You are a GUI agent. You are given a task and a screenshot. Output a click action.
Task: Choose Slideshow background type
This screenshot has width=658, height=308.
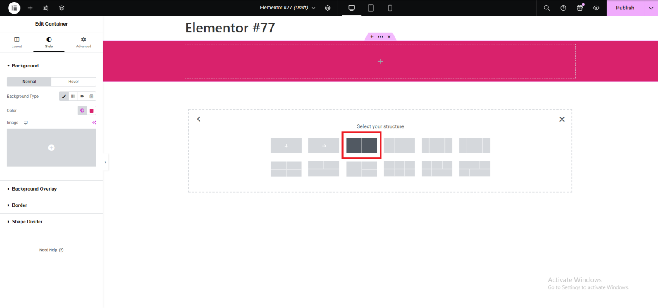click(91, 97)
